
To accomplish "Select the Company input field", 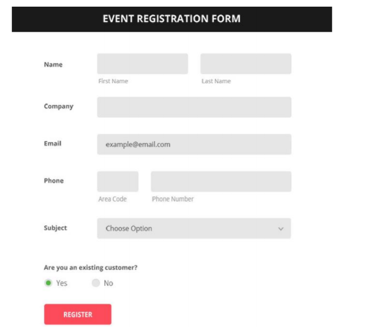I will [194, 107].
